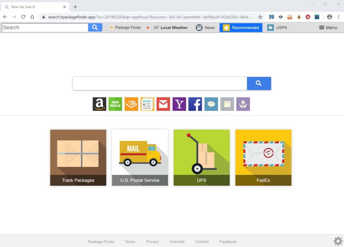Viewport: 344px width, 247px height.
Task: Open the 33° Local Weather item
Action: 167,27
